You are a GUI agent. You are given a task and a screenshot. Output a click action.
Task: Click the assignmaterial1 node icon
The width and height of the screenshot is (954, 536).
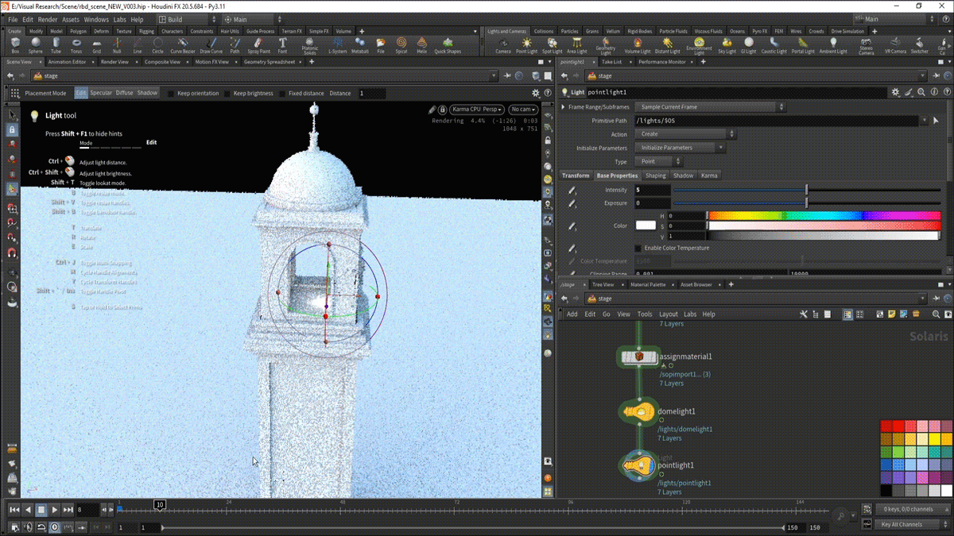coord(638,357)
